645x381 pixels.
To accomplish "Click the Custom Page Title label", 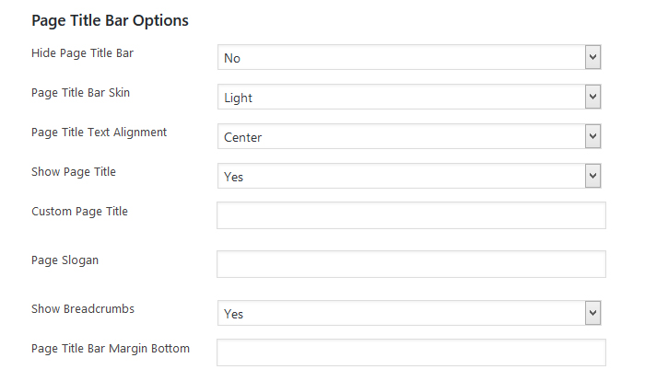I will [79, 211].
